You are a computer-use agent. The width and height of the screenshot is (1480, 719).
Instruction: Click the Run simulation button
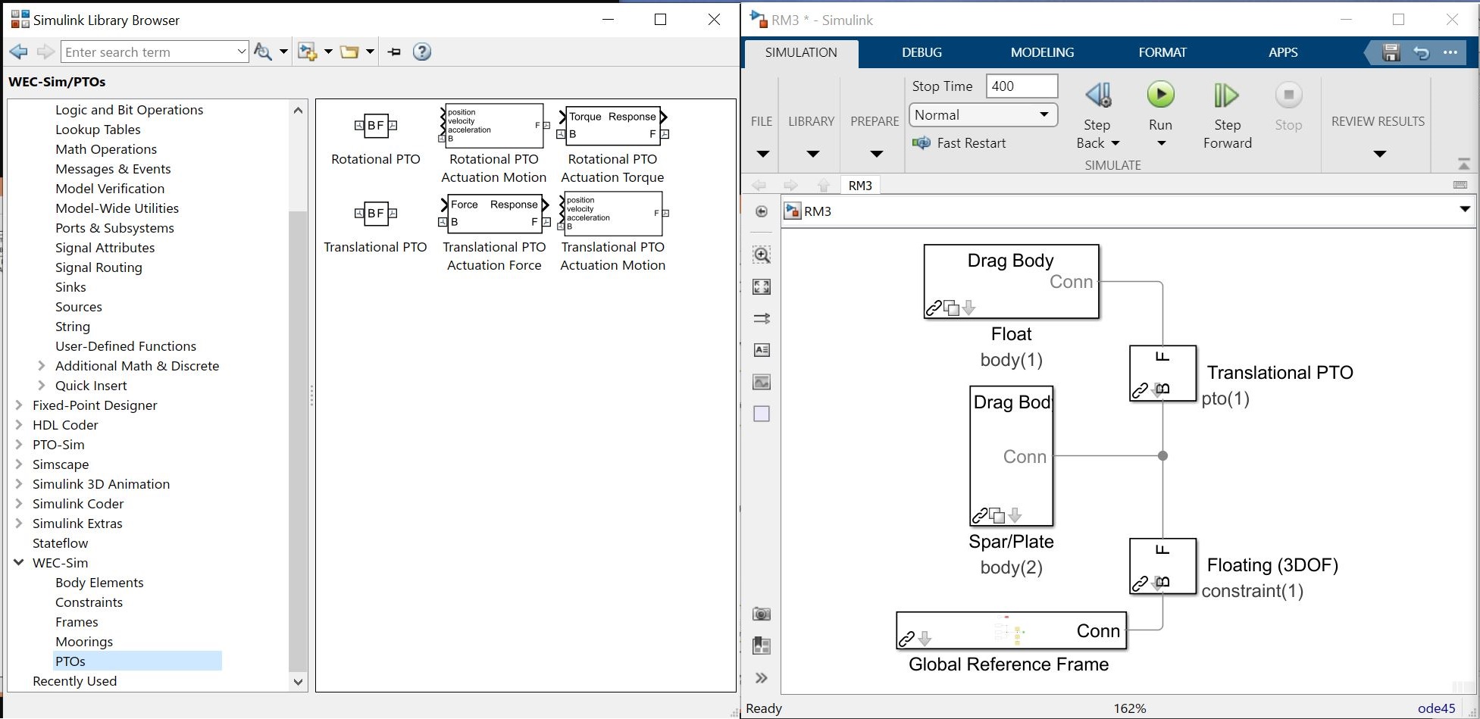(x=1160, y=95)
